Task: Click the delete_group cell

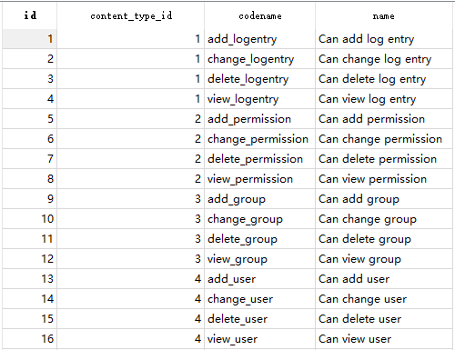Action: [260, 239]
